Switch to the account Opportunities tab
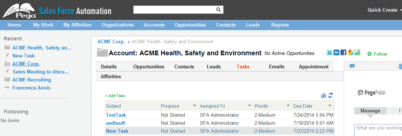 click(x=149, y=67)
